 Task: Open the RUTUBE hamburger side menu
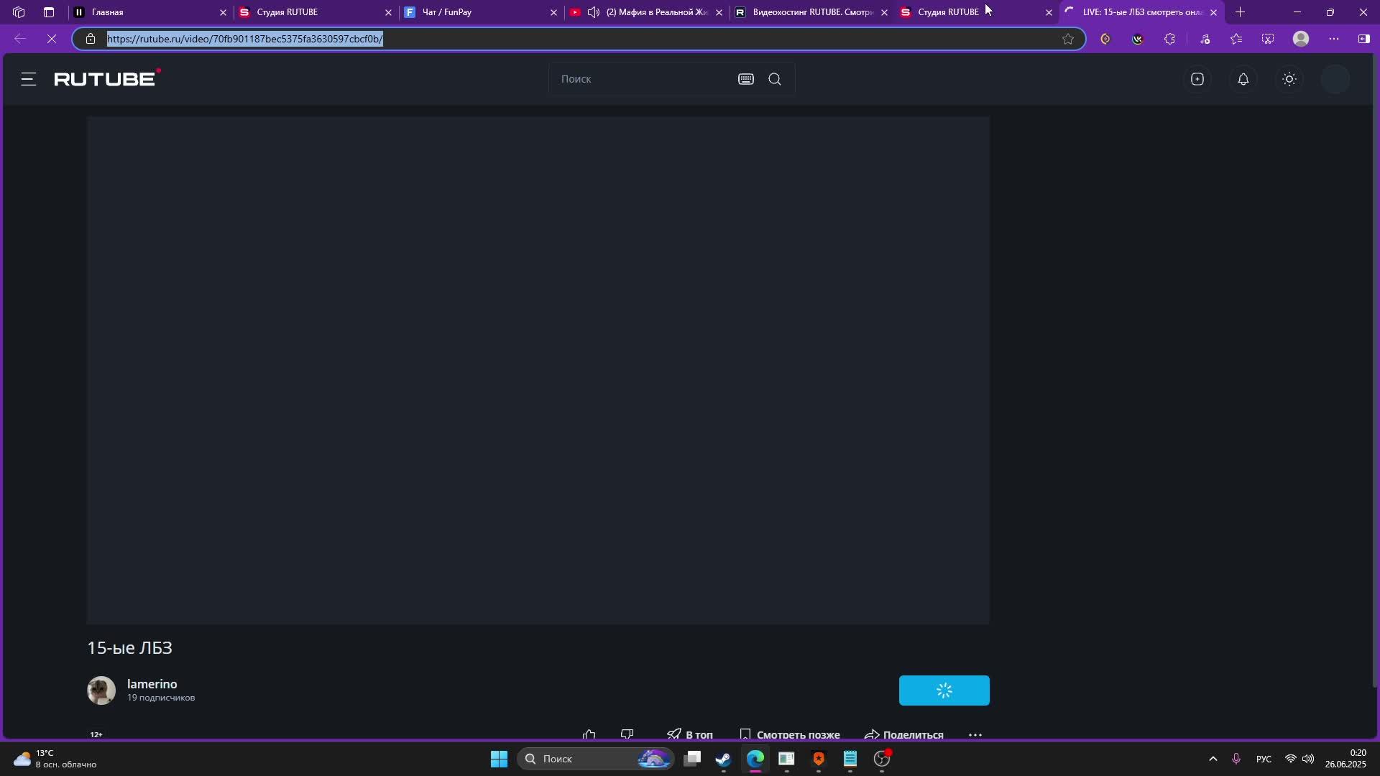tap(29, 79)
